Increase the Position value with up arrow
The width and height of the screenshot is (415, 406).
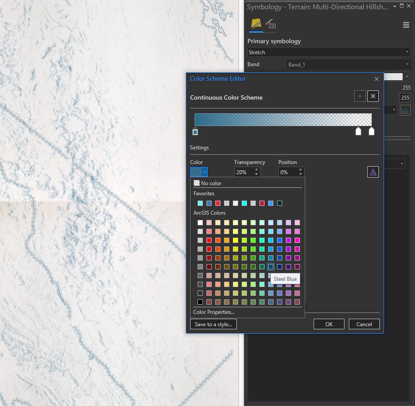pyautogui.click(x=300, y=170)
